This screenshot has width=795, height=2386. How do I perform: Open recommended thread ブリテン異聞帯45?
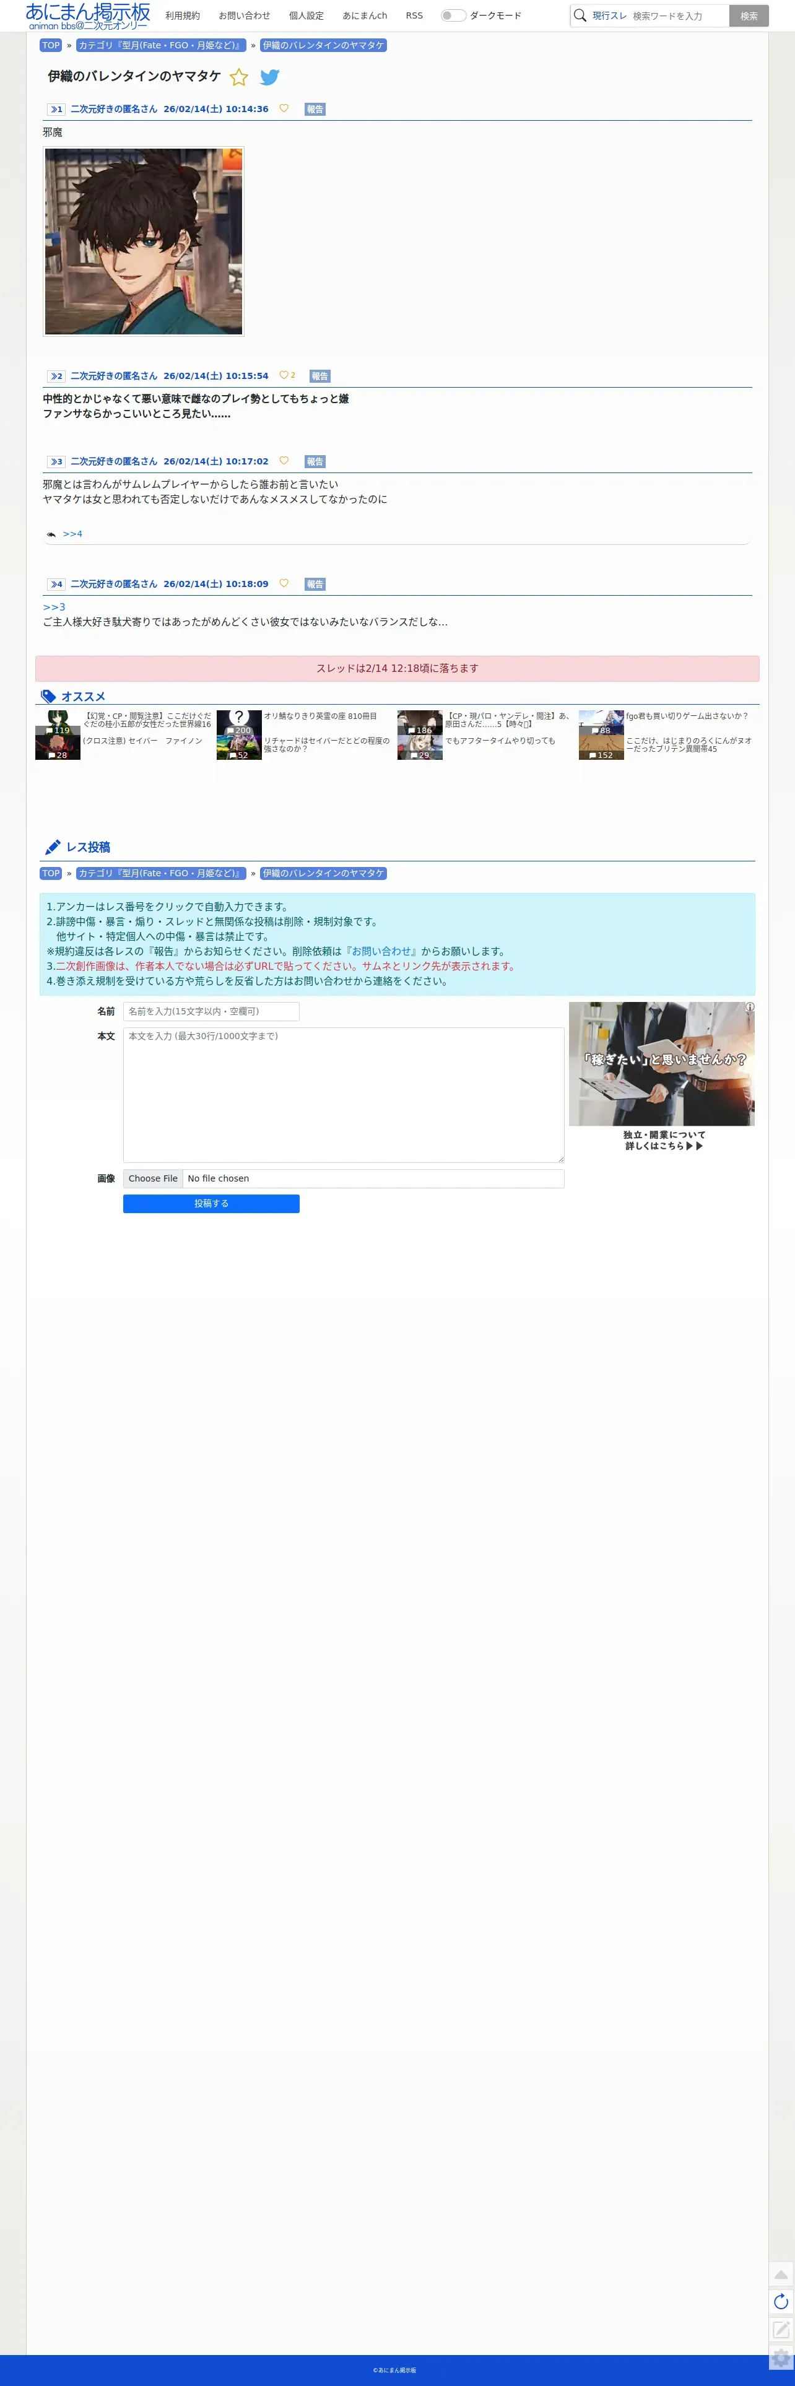tap(689, 745)
